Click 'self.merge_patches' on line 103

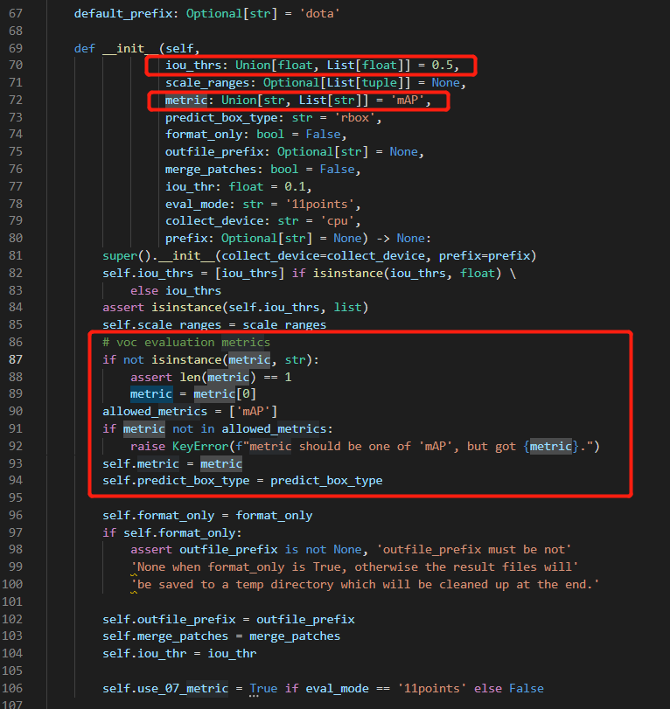pos(165,636)
